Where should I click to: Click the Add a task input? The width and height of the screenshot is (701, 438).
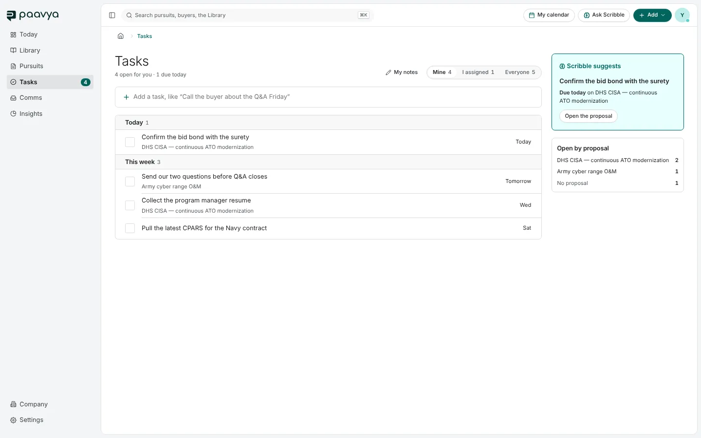(328, 97)
